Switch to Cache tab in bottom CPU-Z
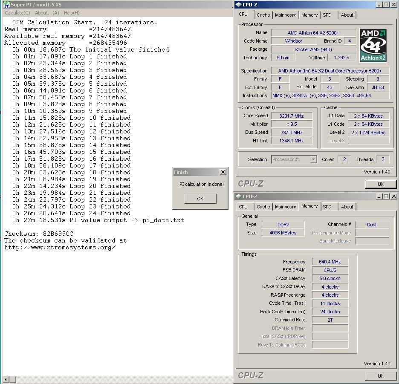 [x=263, y=207]
